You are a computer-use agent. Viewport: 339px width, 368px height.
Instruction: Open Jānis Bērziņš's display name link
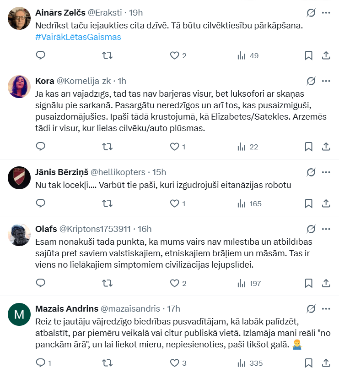coord(61,172)
